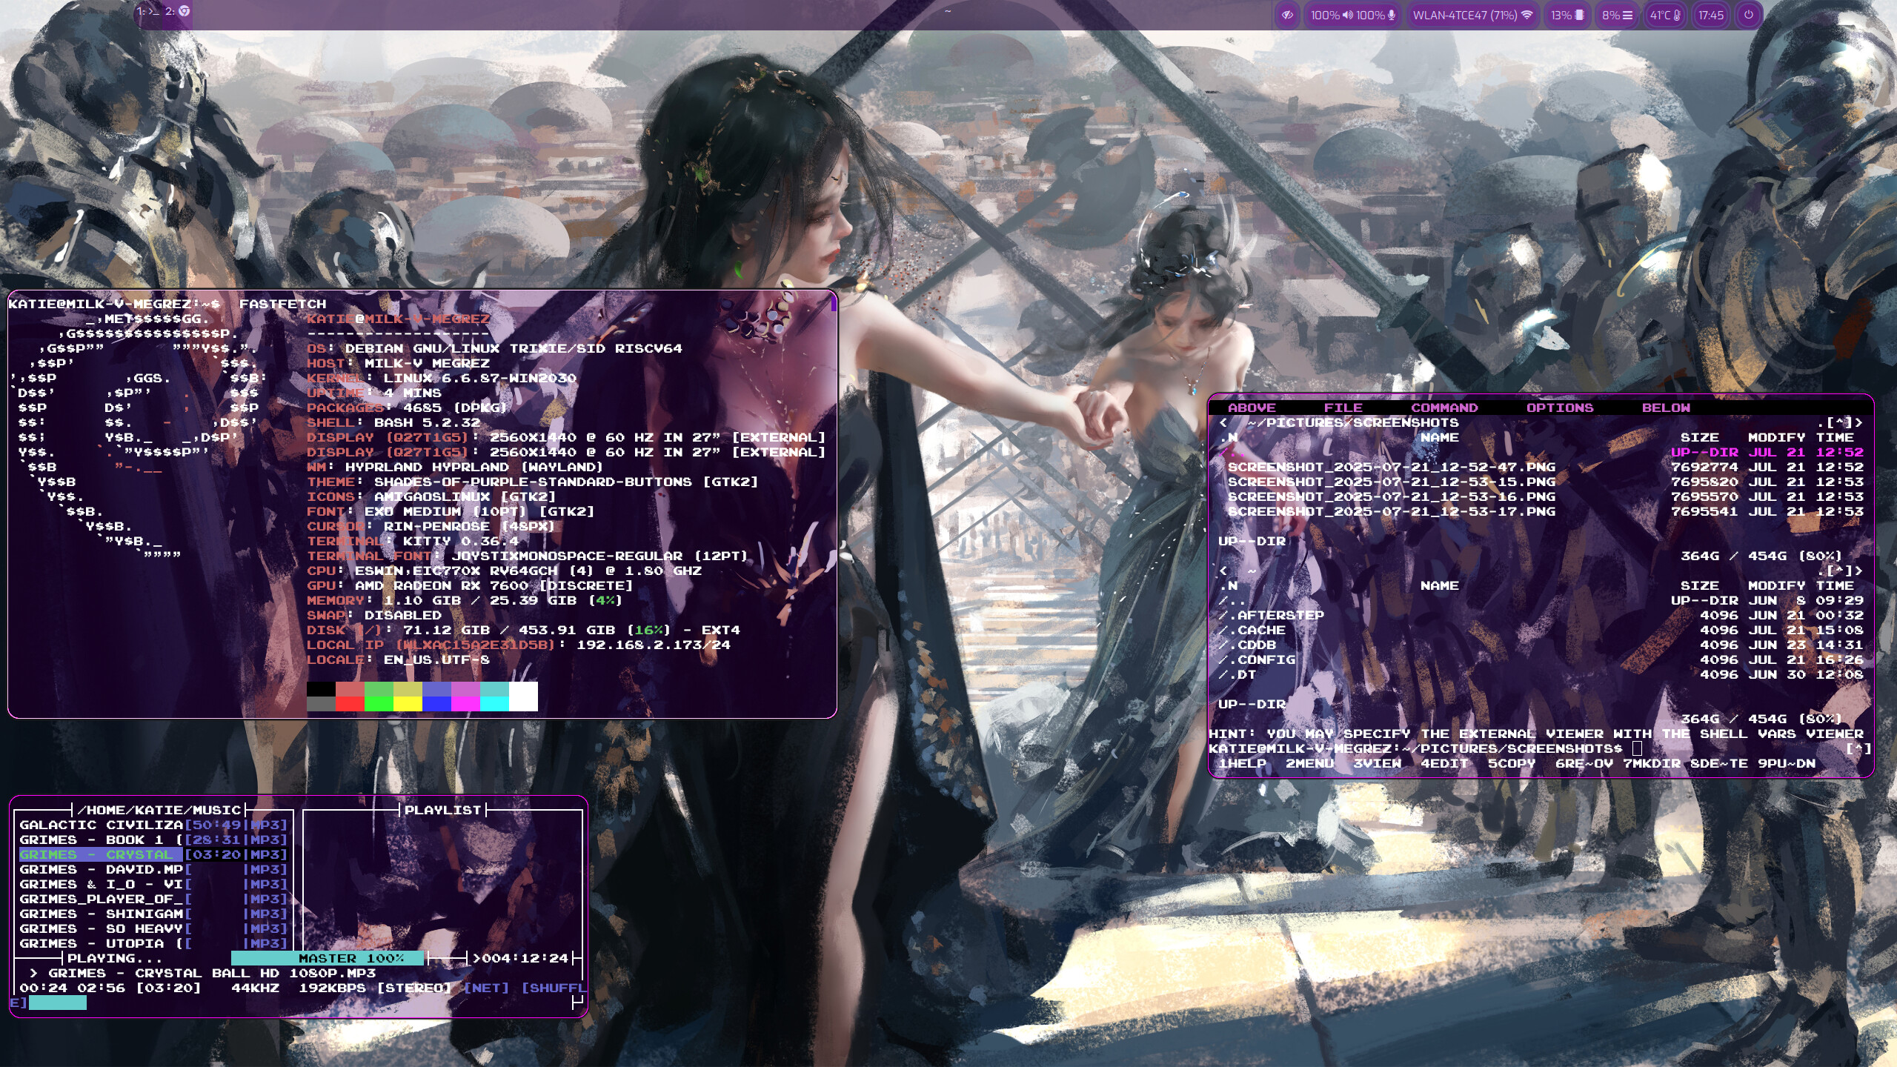This screenshot has height=1067, width=1897.
Task: Open the [^] history dropdown of Screenshots panel
Action: [1839, 422]
